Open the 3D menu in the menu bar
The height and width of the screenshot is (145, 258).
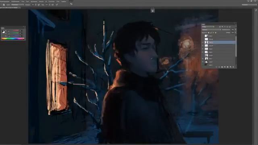point(46,2)
